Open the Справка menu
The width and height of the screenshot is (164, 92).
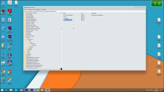click(x=44, y=9)
